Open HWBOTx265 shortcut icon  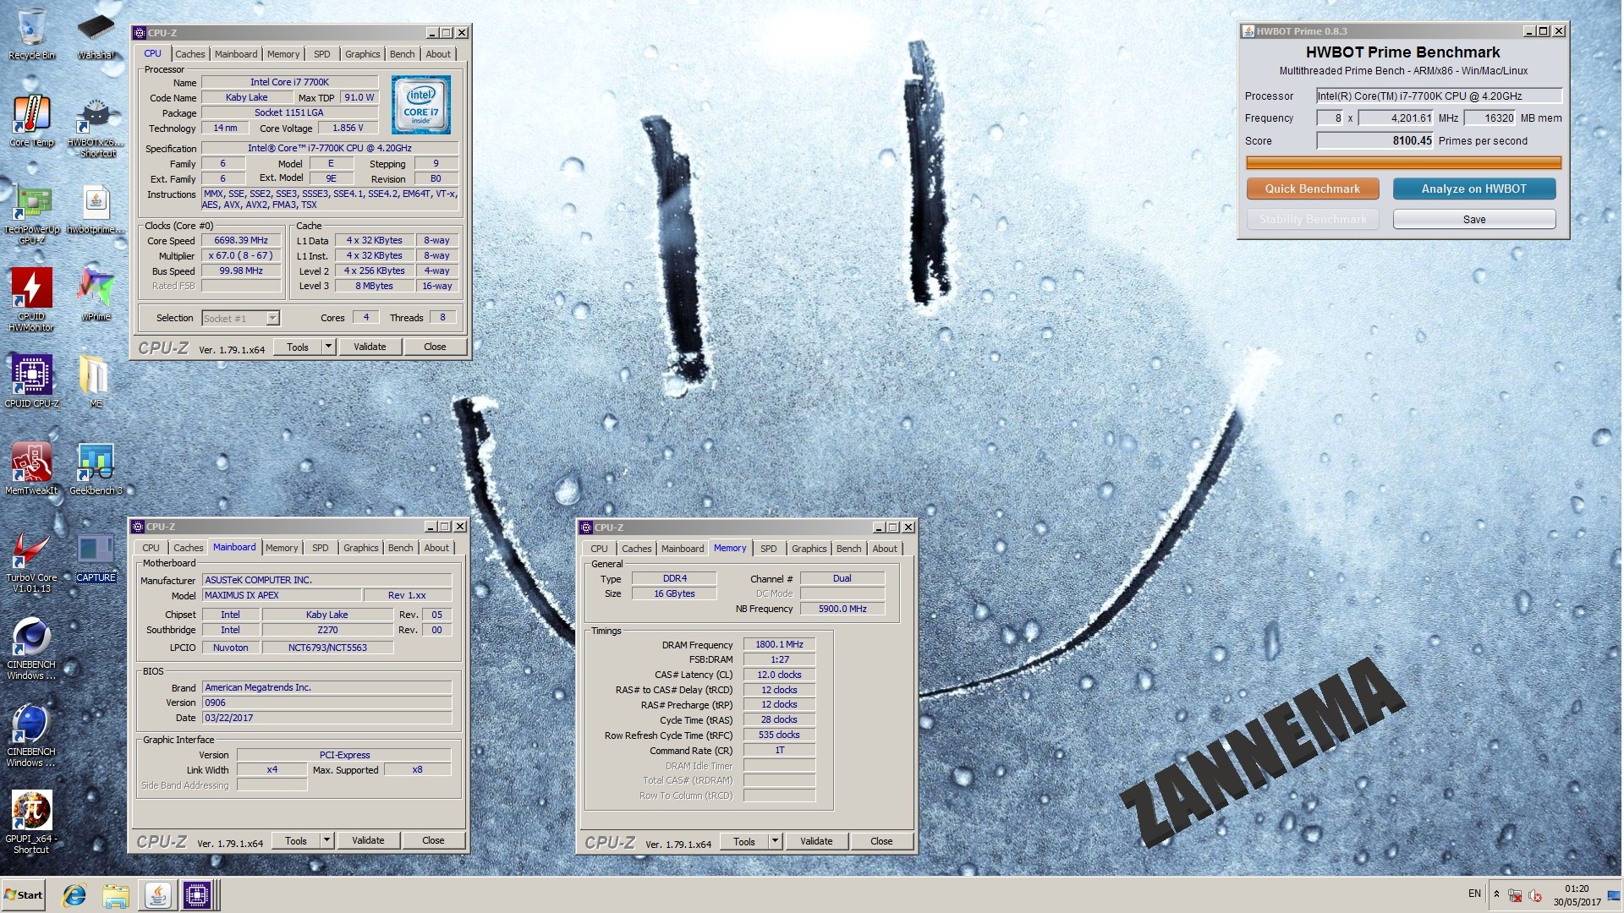pos(96,126)
